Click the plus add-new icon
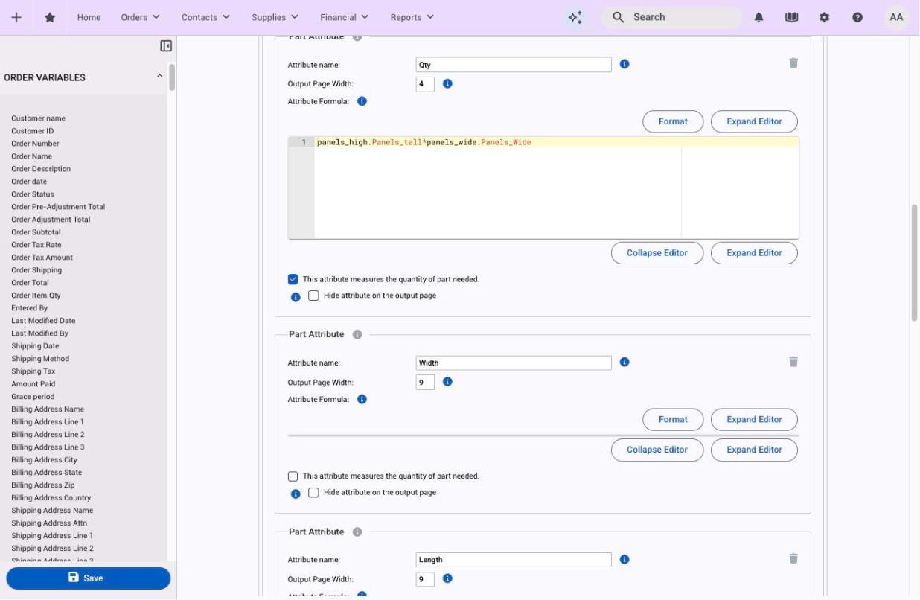The height and width of the screenshot is (600, 920). (16, 17)
